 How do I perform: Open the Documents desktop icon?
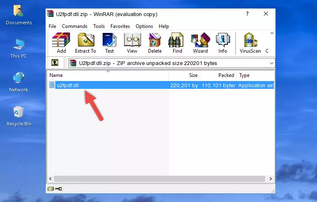pyautogui.click(x=19, y=15)
